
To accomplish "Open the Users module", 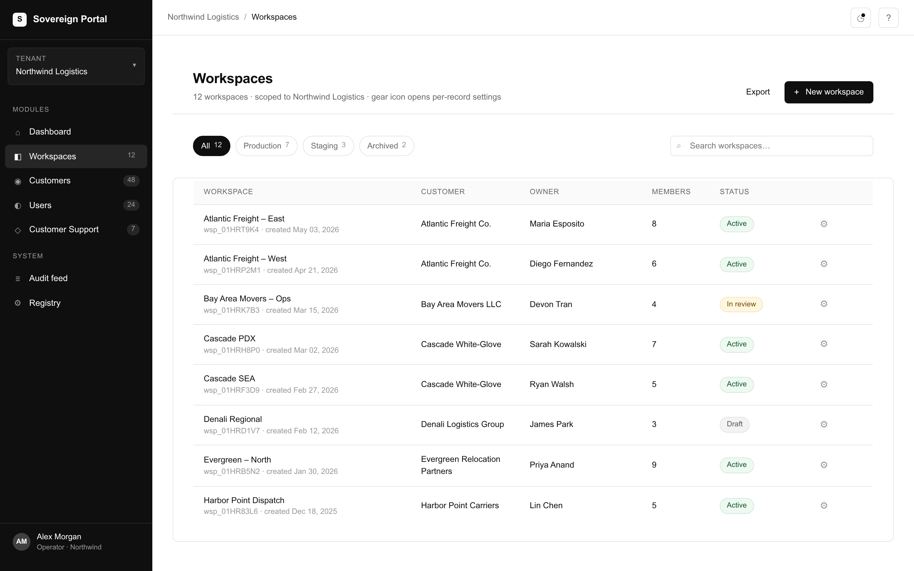I will point(76,206).
